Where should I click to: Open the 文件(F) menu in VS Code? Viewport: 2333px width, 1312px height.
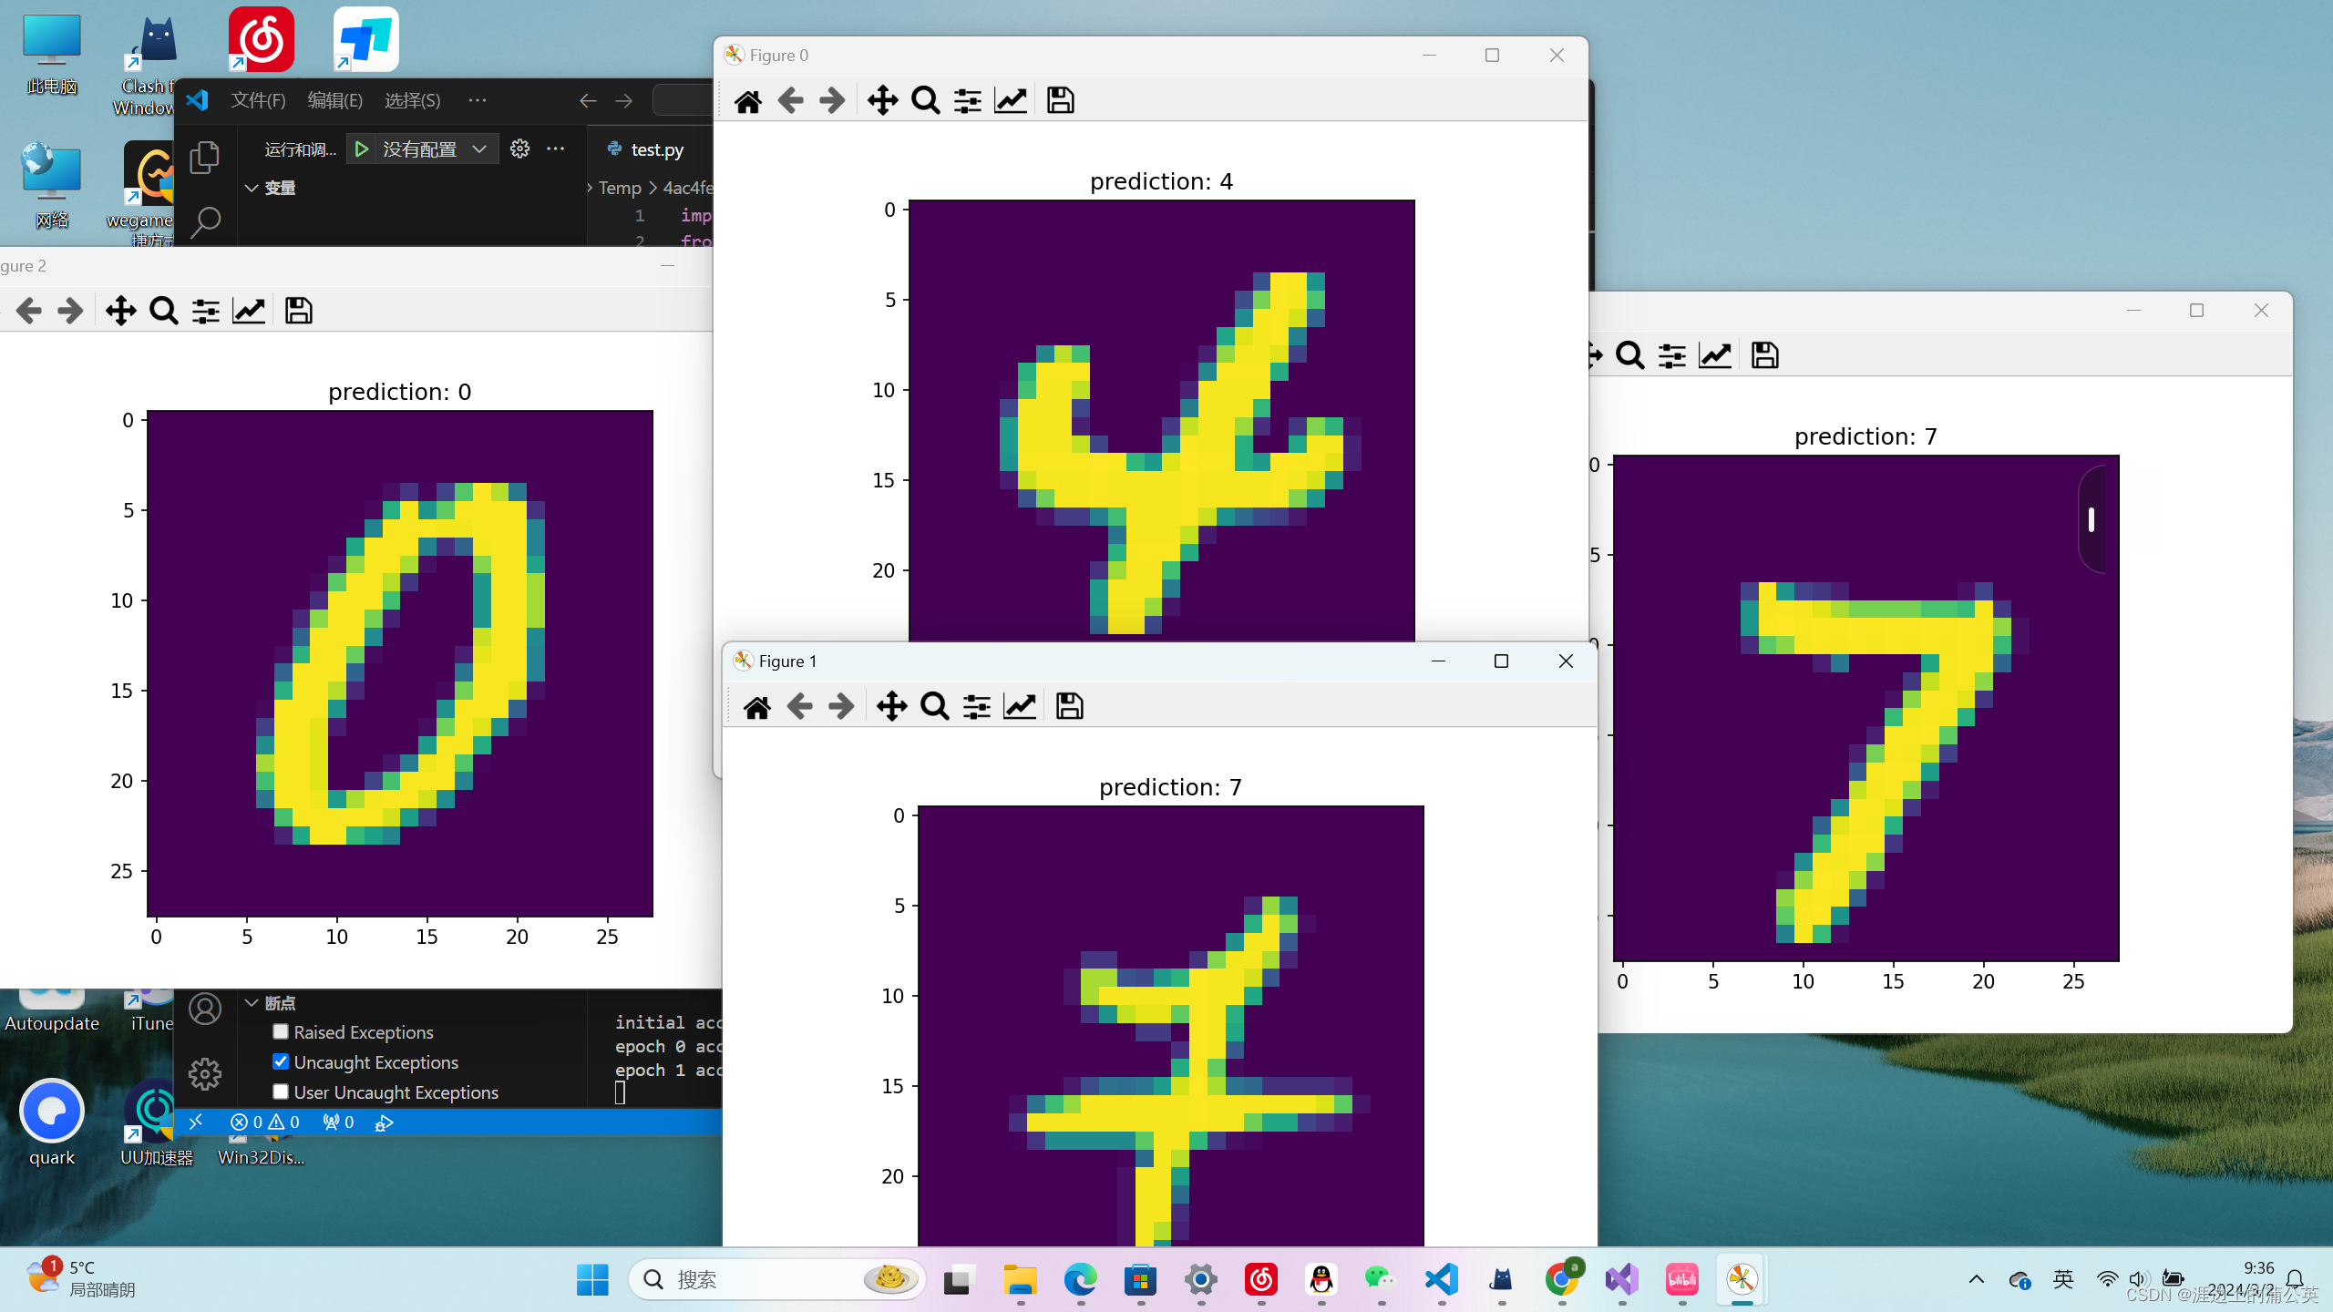coord(257,100)
